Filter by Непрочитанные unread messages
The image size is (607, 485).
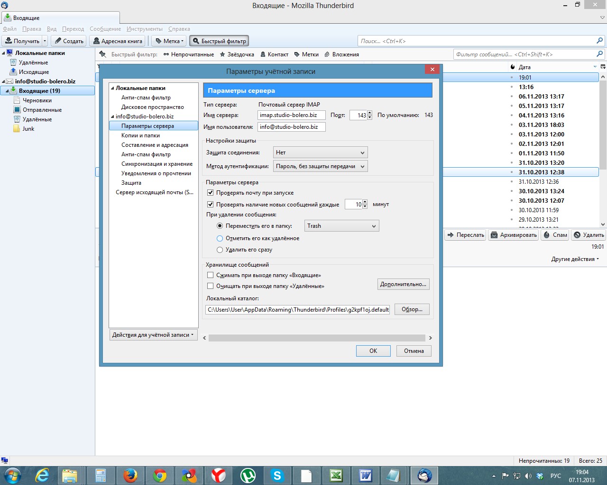189,54
